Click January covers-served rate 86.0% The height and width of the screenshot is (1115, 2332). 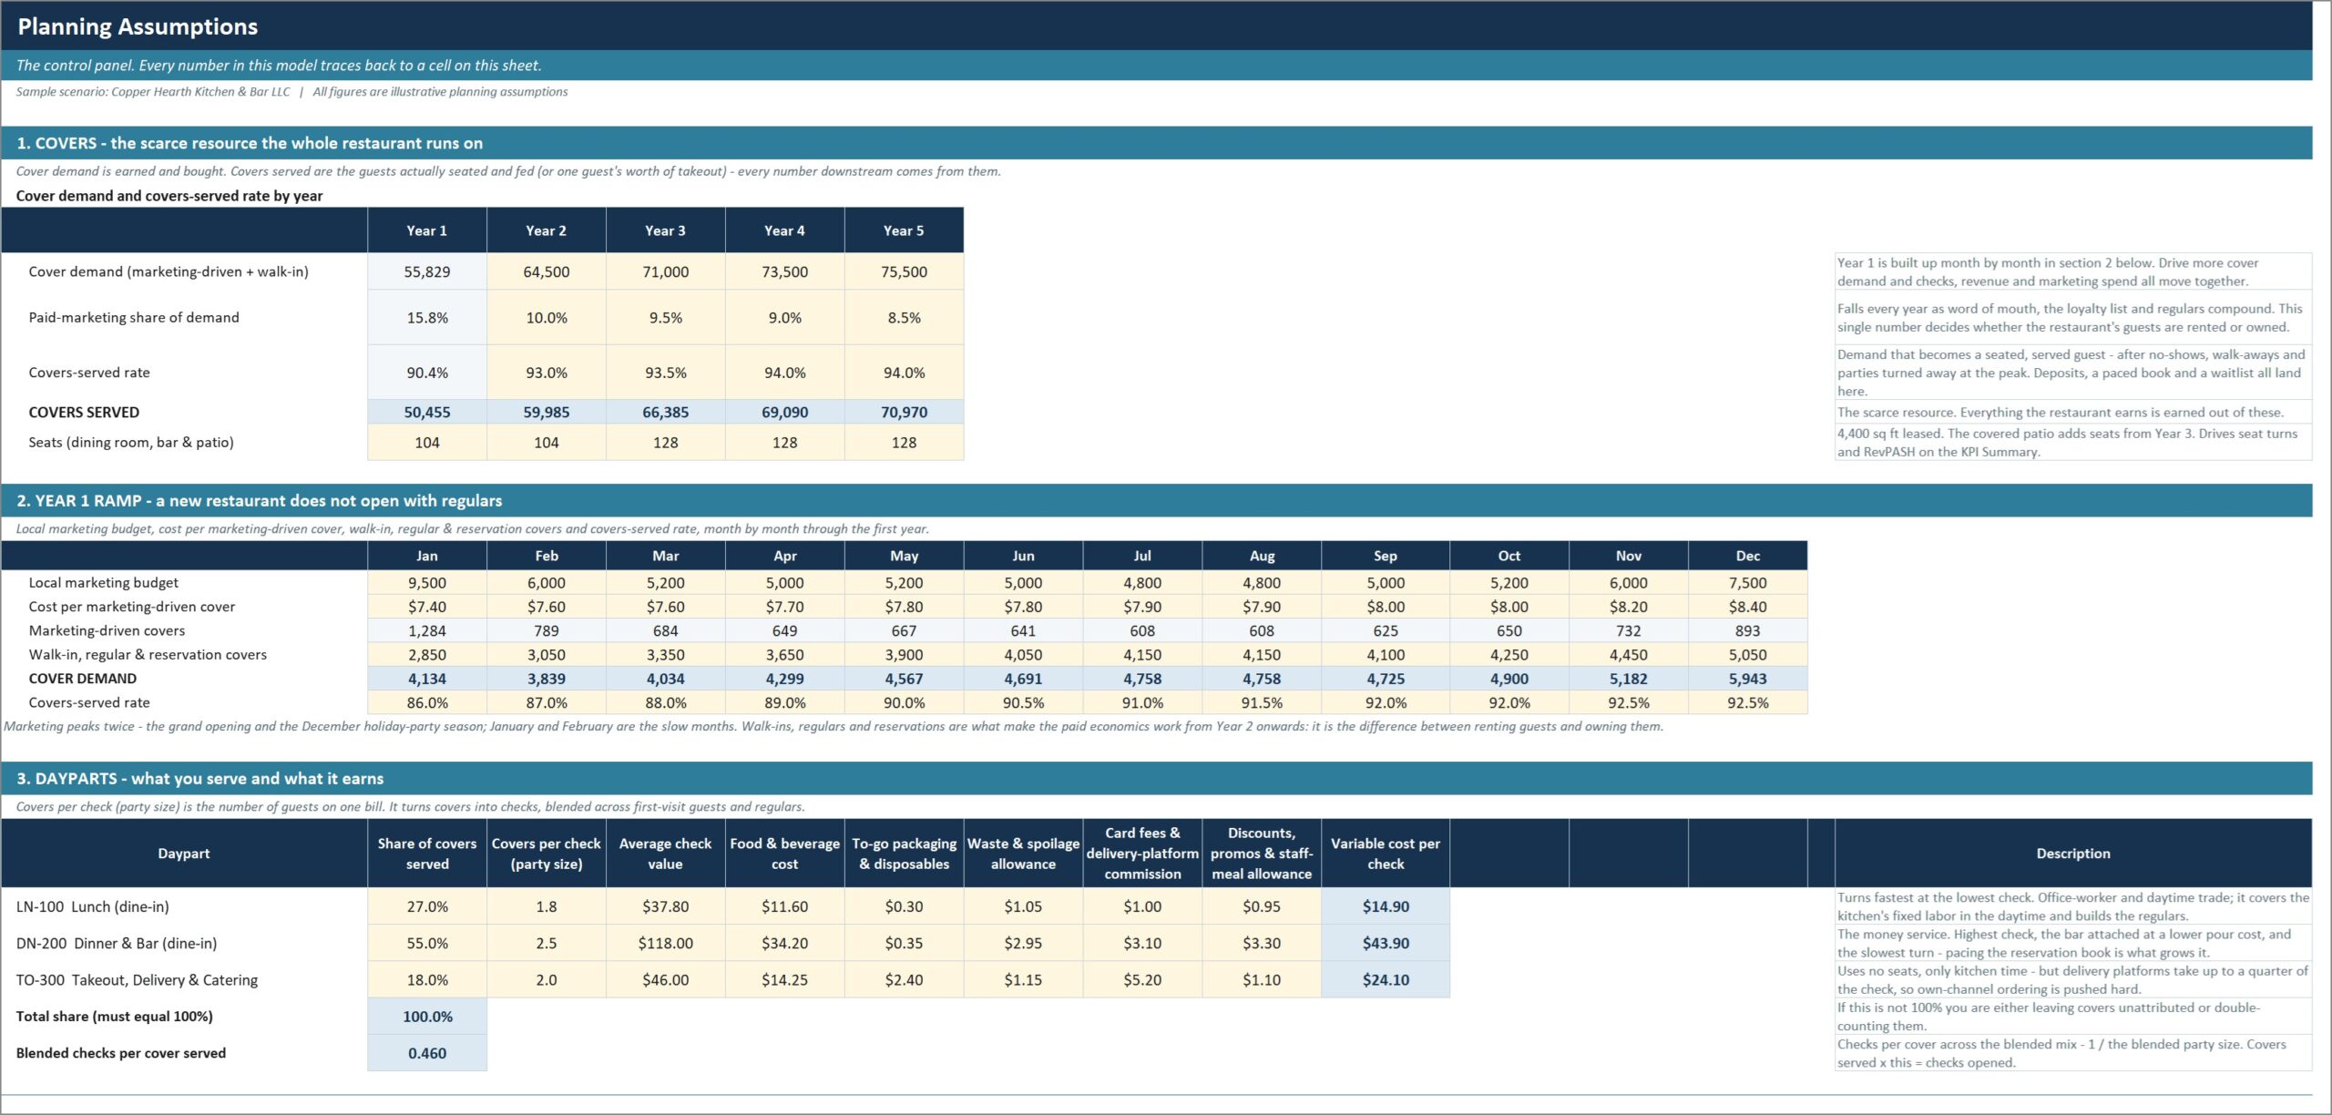click(x=426, y=702)
